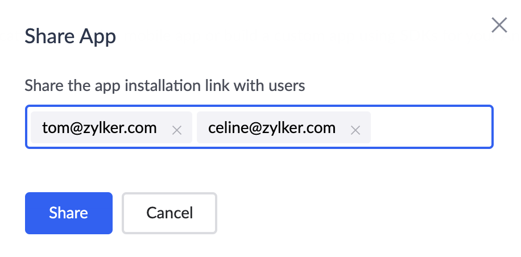Delete the last recipient tag's x
Image resolution: width=521 pixels, height=257 pixels.
pyautogui.click(x=355, y=130)
